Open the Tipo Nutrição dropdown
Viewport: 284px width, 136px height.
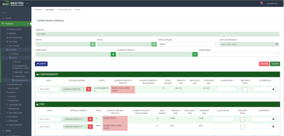coord(188,44)
